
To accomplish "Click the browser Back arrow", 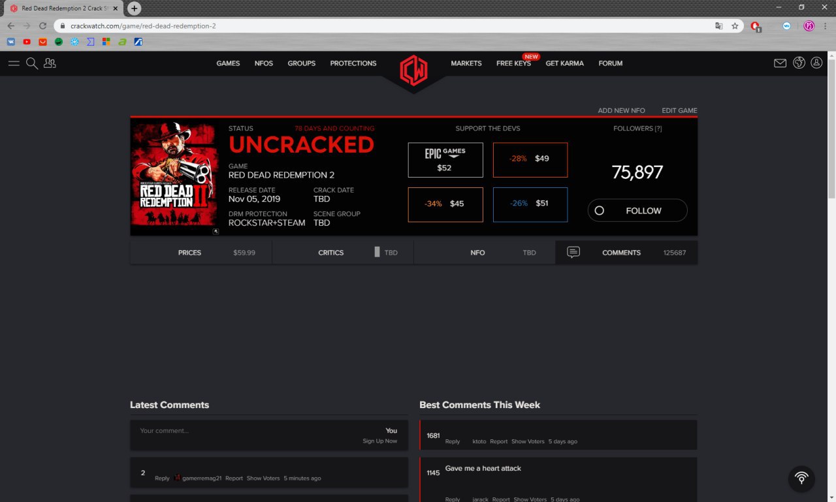I will coord(10,26).
